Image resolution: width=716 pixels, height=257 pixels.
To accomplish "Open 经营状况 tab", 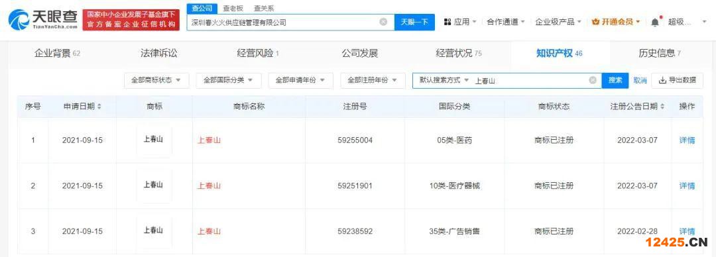I will click(459, 54).
